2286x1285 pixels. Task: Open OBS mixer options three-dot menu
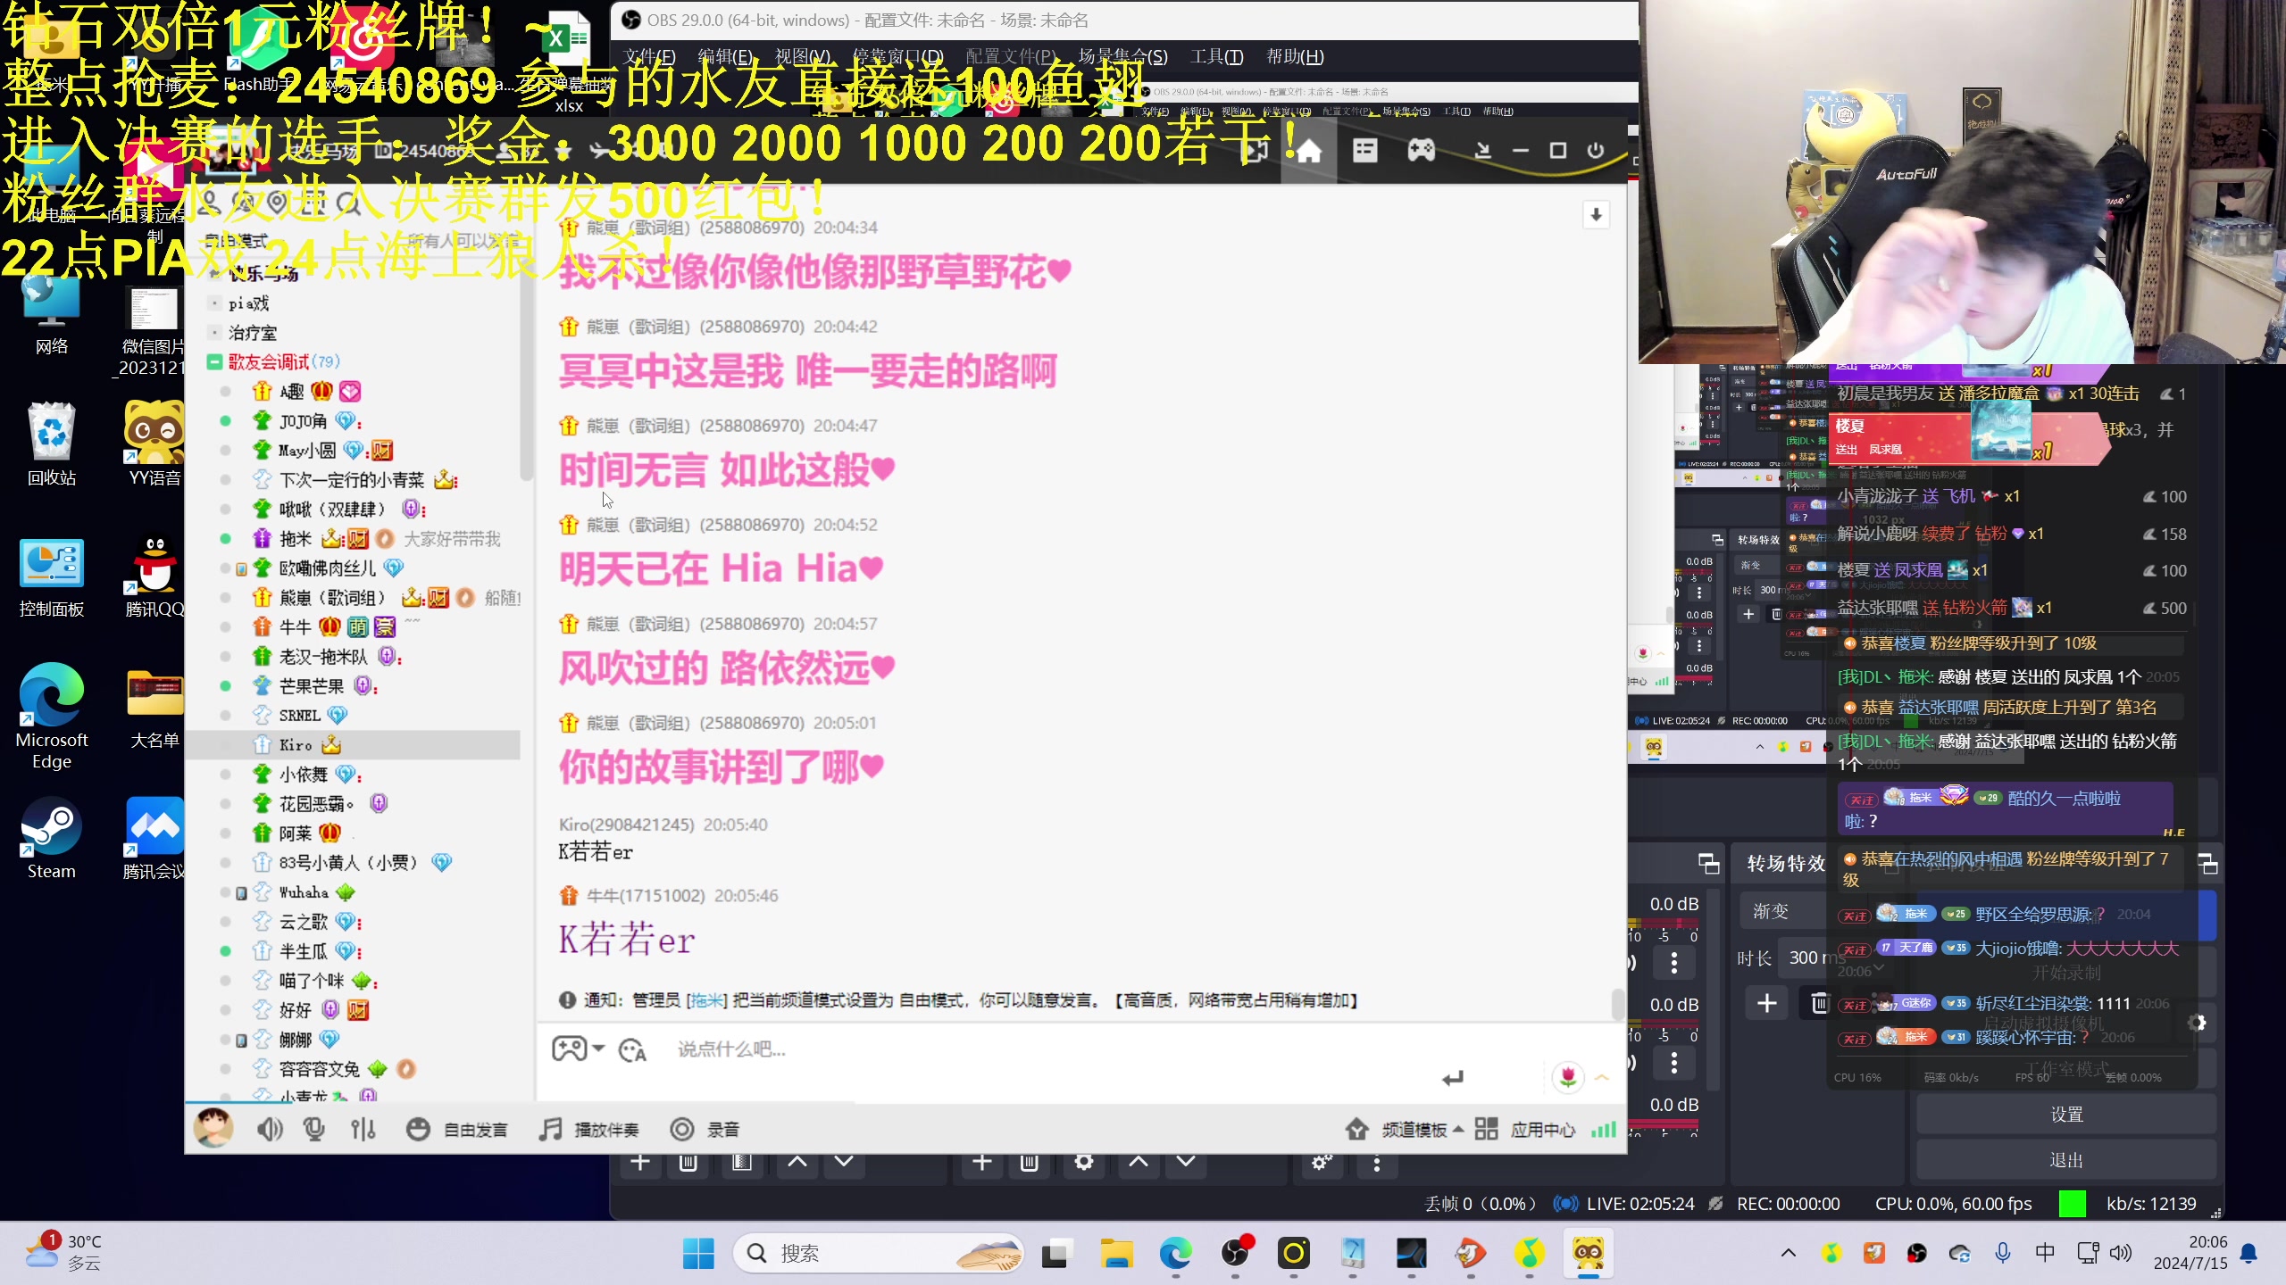pyautogui.click(x=1377, y=1163)
